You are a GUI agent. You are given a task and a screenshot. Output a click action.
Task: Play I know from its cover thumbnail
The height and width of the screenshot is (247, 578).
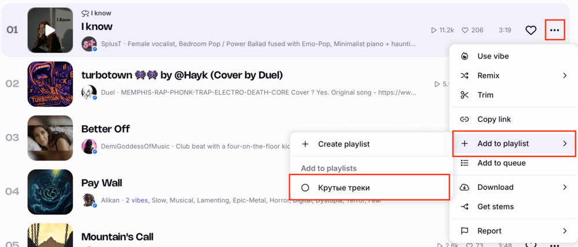[x=50, y=30]
